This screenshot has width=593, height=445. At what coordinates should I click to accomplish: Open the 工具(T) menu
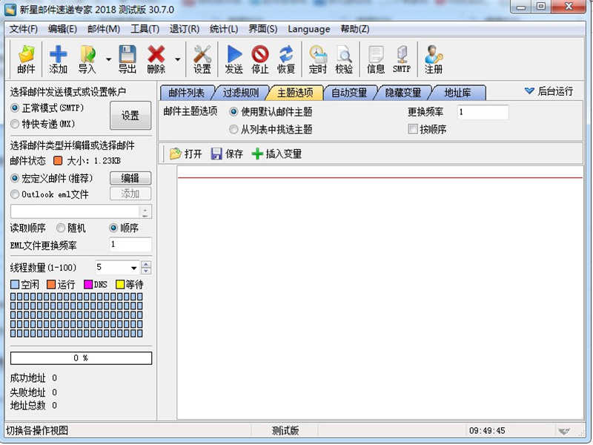tap(145, 29)
